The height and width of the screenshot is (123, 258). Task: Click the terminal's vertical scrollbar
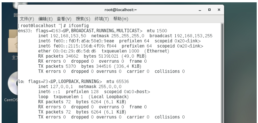point(222,73)
